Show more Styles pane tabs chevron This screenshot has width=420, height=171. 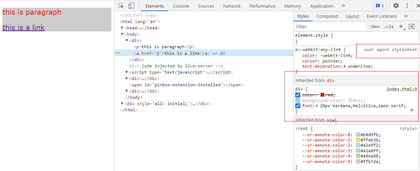click(406, 16)
